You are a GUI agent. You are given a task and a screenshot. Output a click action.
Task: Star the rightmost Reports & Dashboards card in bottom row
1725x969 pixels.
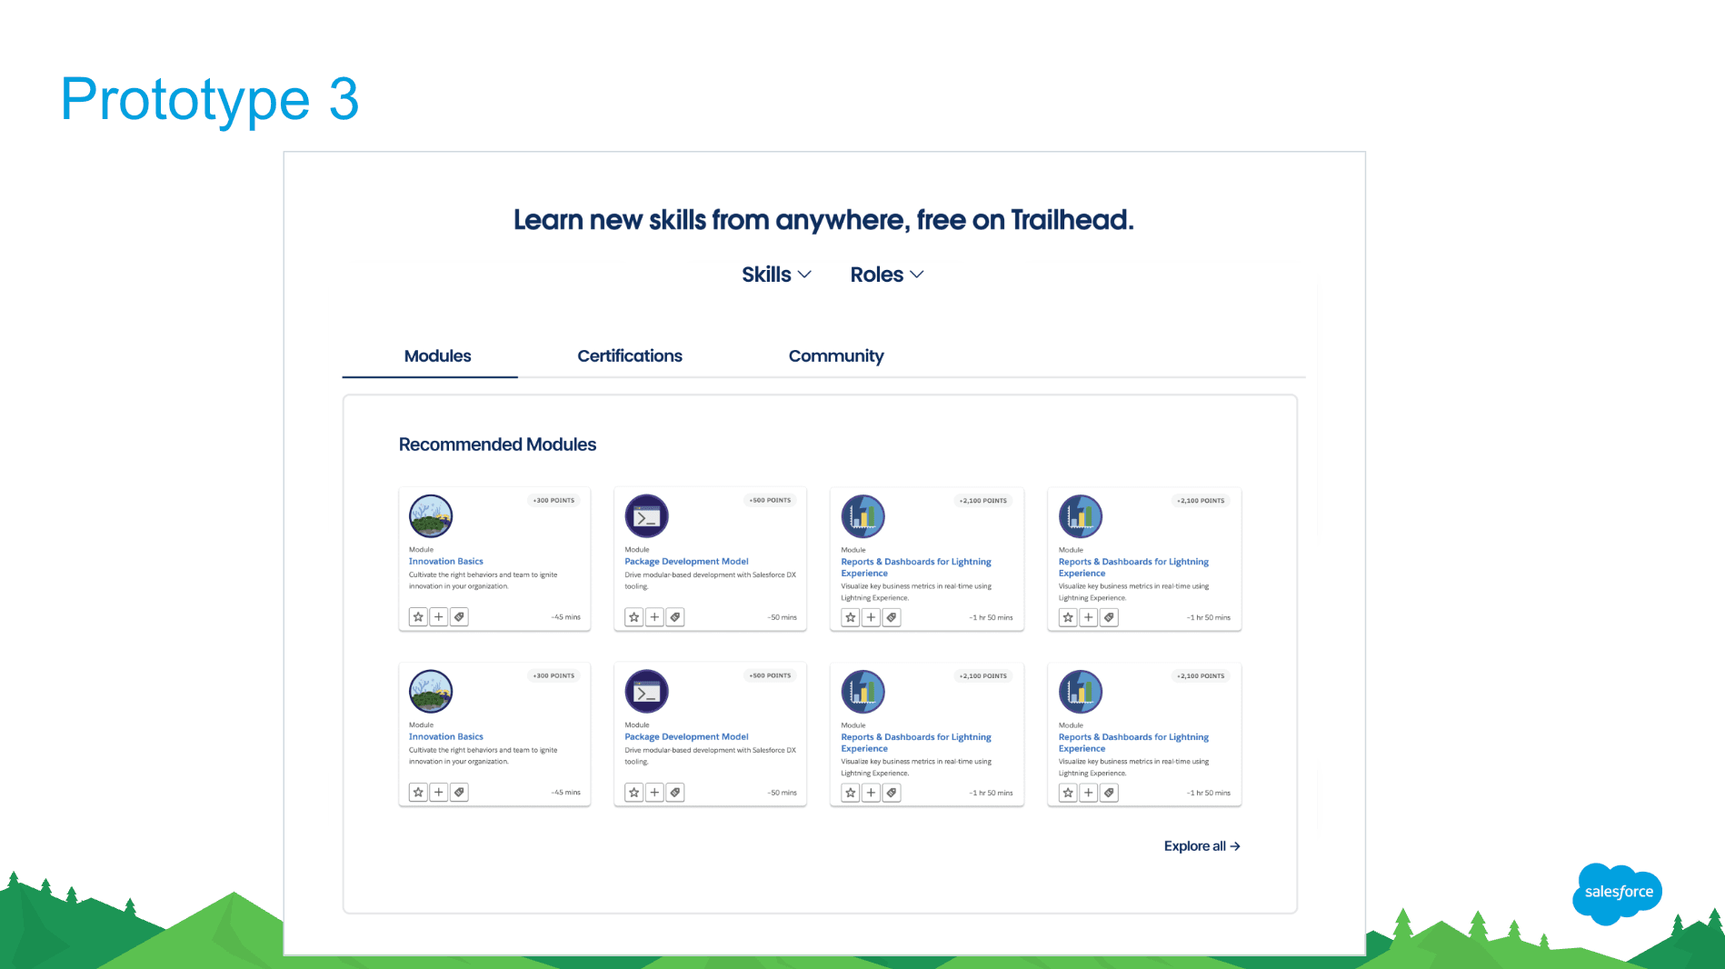click(1068, 793)
